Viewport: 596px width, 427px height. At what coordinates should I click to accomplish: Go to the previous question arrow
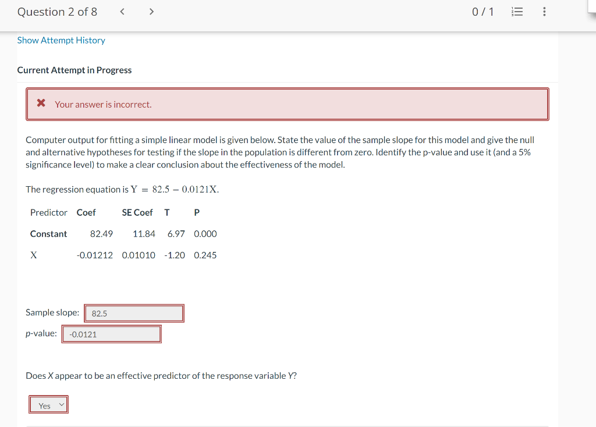tap(122, 11)
